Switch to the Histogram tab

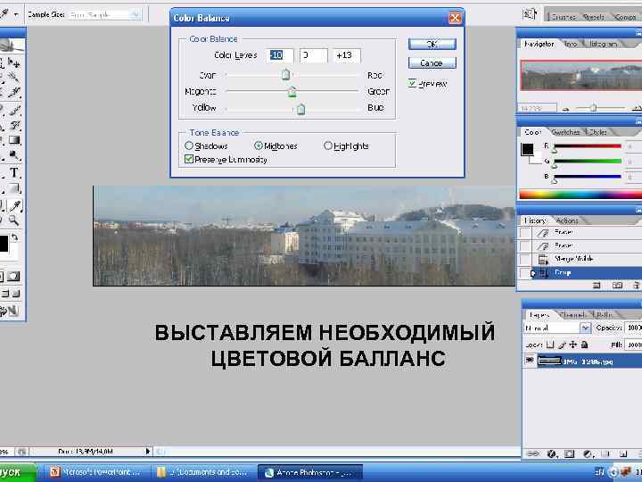click(603, 44)
